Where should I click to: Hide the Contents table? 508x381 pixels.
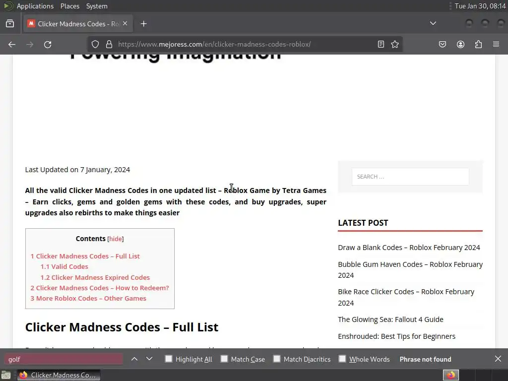(115, 239)
